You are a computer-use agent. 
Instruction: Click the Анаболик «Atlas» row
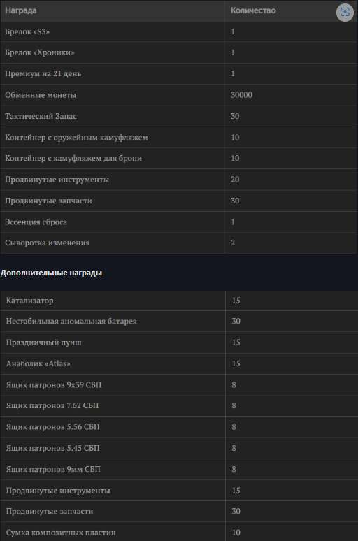[x=179, y=363]
